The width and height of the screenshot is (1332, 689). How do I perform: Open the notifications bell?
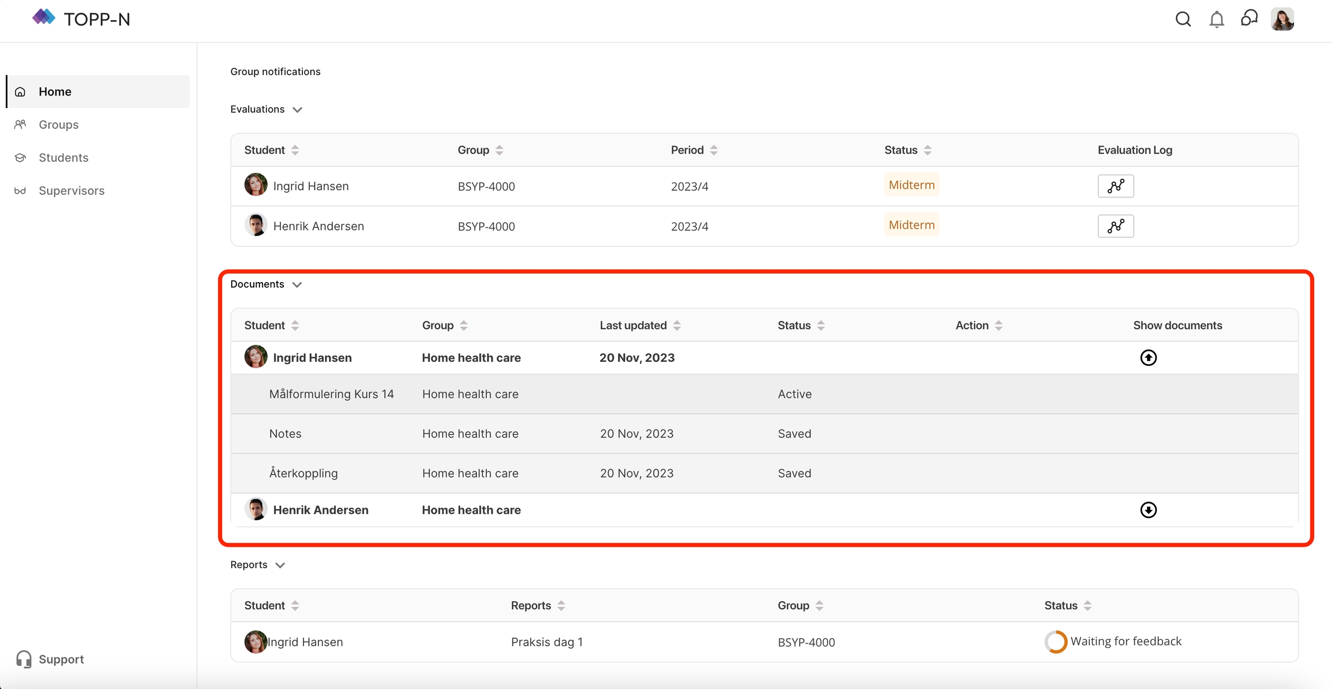click(1216, 20)
